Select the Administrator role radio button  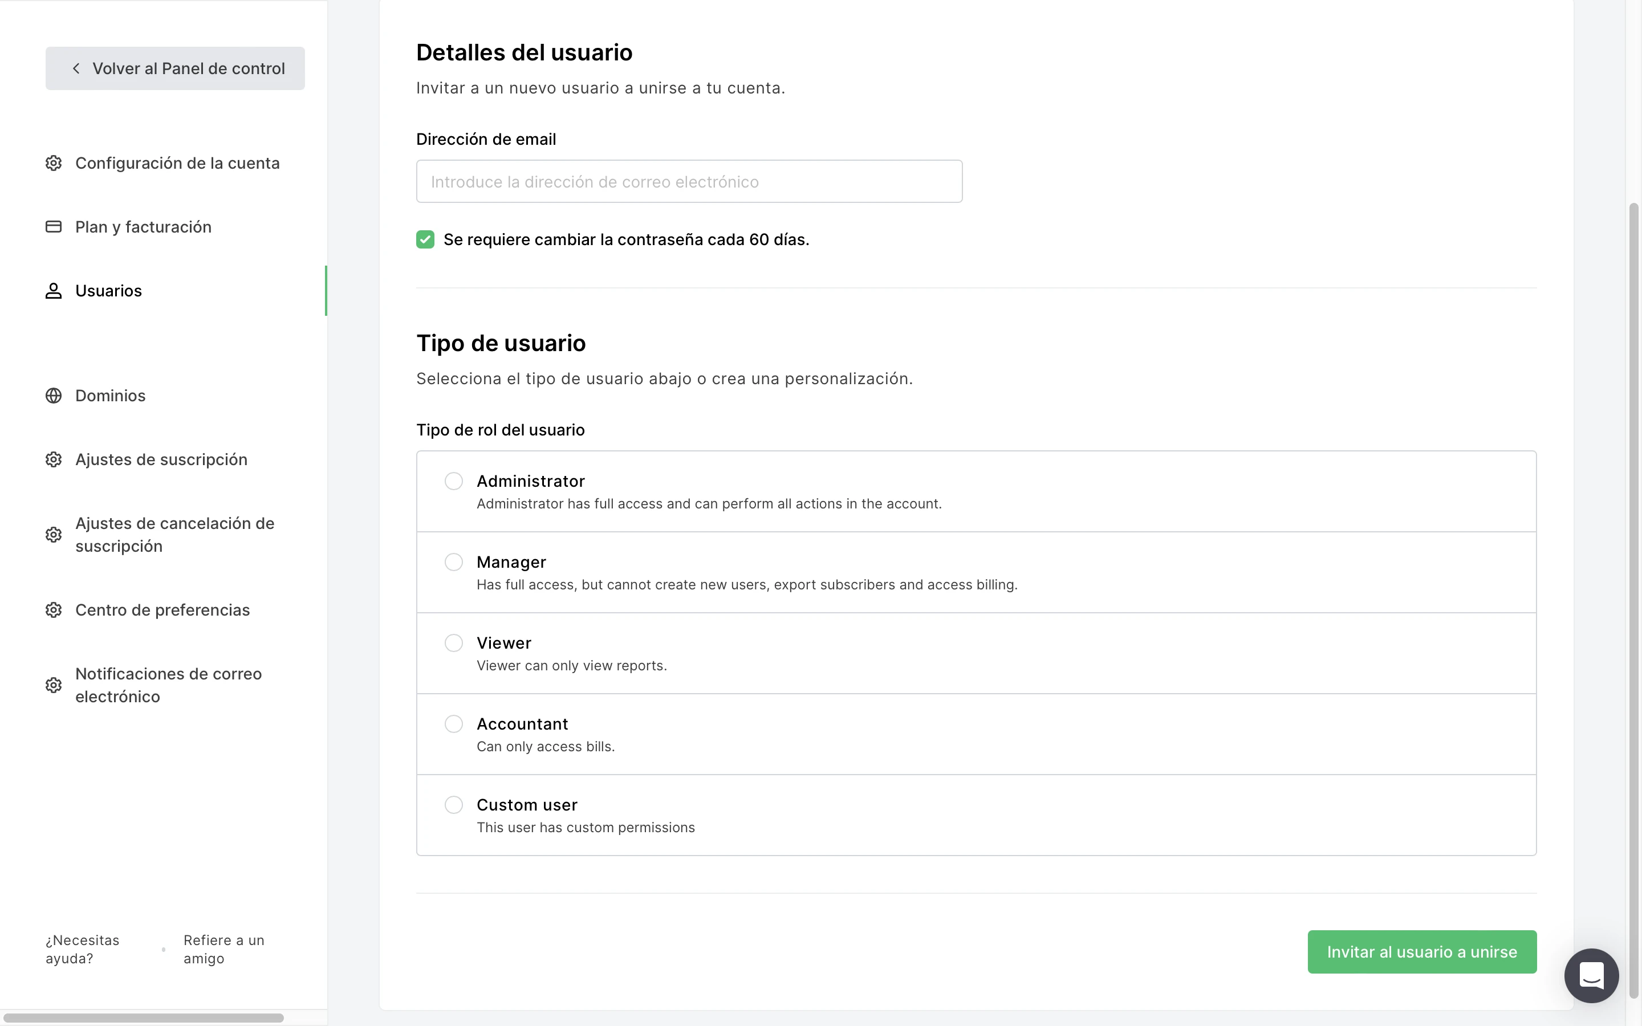coord(454,481)
